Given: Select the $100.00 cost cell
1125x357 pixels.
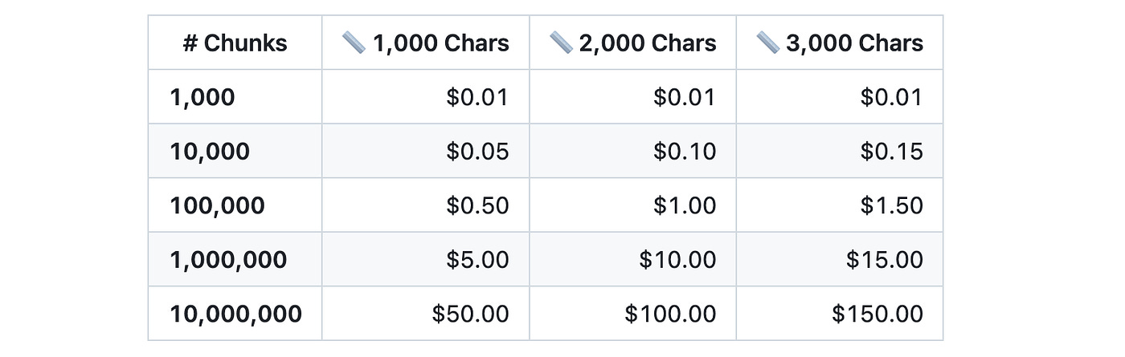Looking at the screenshot, I should click(670, 314).
